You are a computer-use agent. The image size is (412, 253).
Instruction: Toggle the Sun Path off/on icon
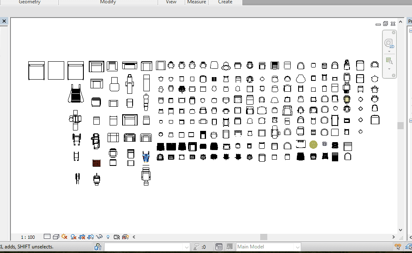tap(64, 237)
